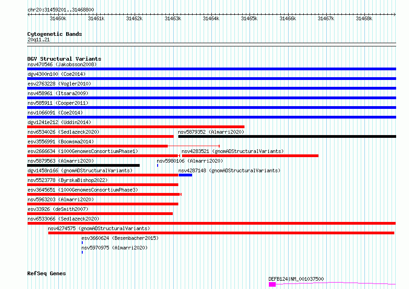Click the black bar for nsv5879352

coord(287,136)
